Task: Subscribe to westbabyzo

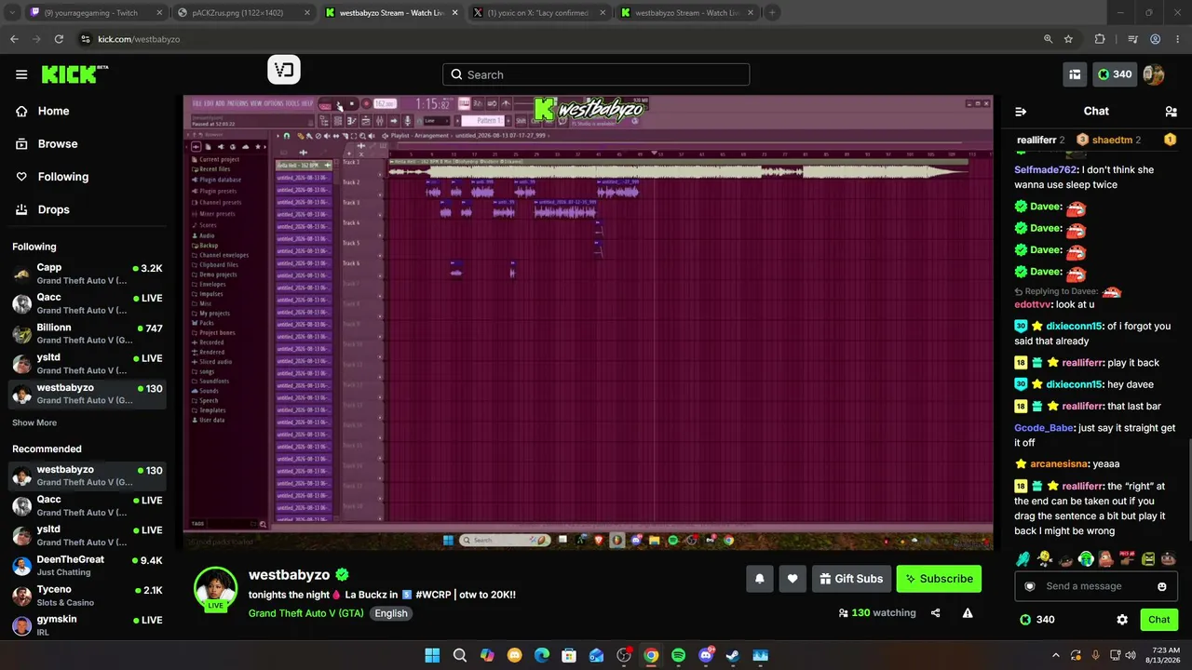Action: [939, 579]
